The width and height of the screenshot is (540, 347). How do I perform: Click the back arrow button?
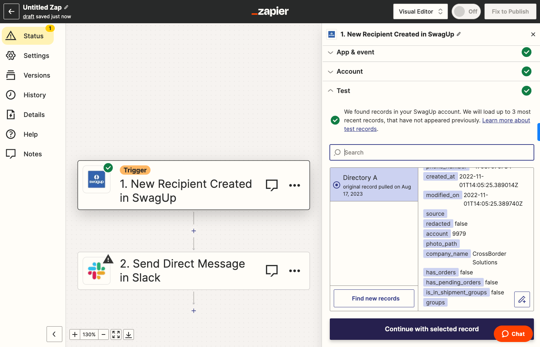[11, 11]
